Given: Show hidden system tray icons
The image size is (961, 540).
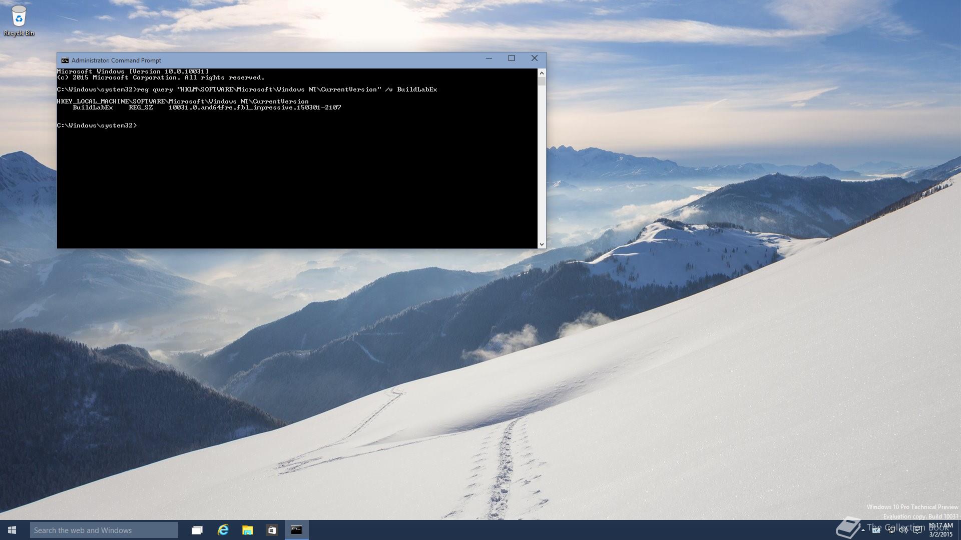Looking at the screenshot, I should tap(863, 530).
